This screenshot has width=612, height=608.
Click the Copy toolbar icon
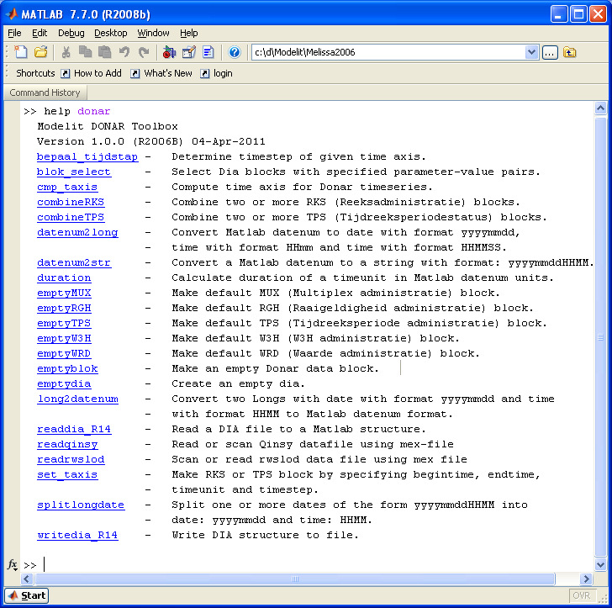pos(85,52)
